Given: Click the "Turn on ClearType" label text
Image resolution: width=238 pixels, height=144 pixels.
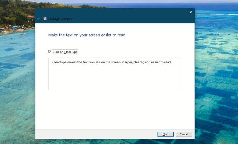Looking at the screenshot, I should pyautogui.click(x=65, y=52).
